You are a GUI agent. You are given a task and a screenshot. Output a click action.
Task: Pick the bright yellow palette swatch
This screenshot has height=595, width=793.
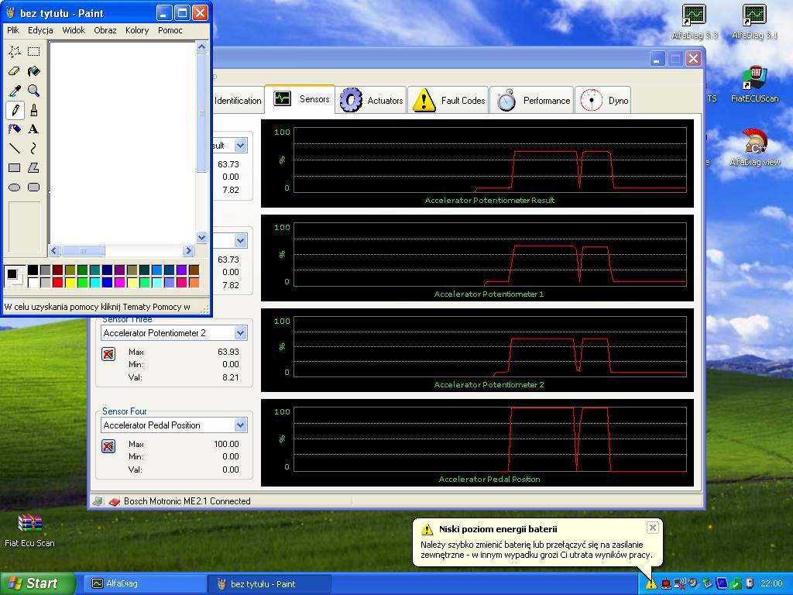coord(70,282)
